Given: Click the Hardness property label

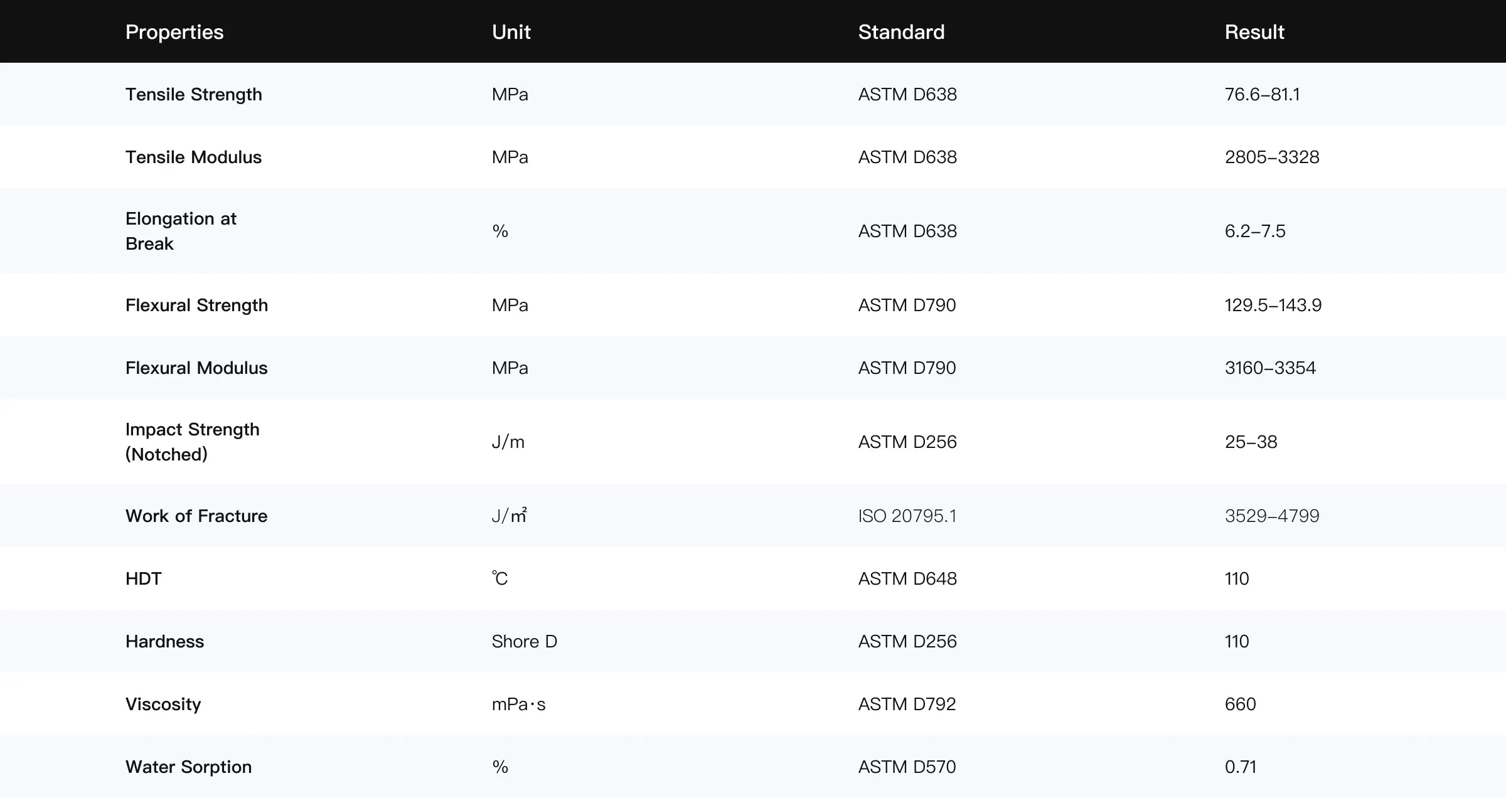Looking at the screenshot, I should 164,641.
